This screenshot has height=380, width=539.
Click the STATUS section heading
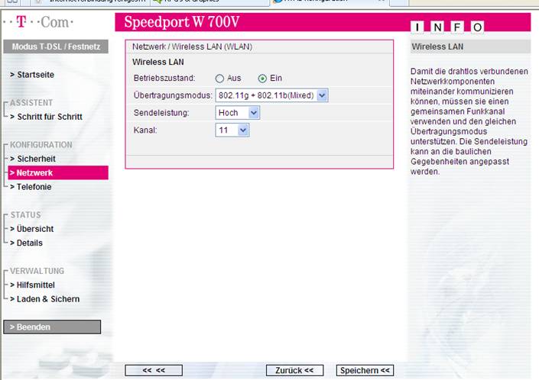[25, 215]
